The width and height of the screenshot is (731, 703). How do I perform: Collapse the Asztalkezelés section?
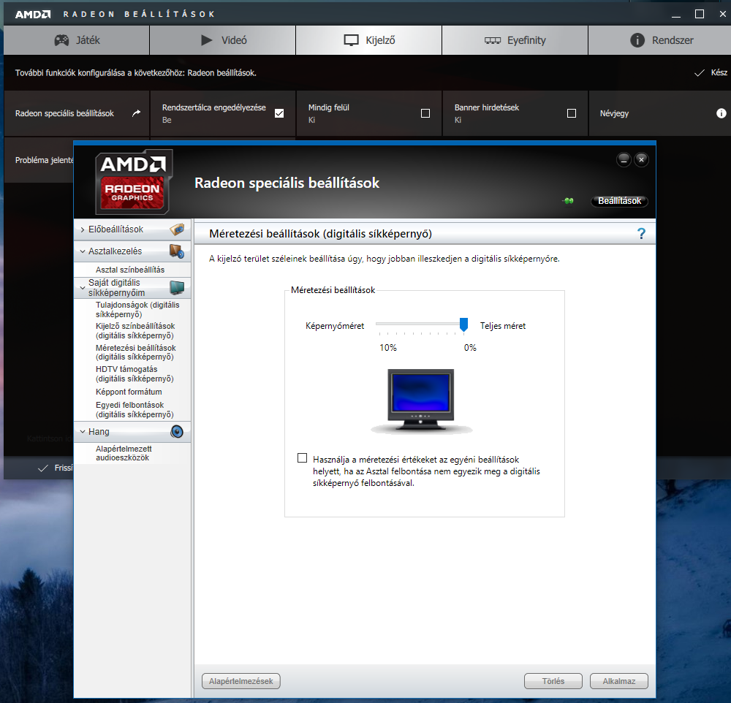point(83,251)
